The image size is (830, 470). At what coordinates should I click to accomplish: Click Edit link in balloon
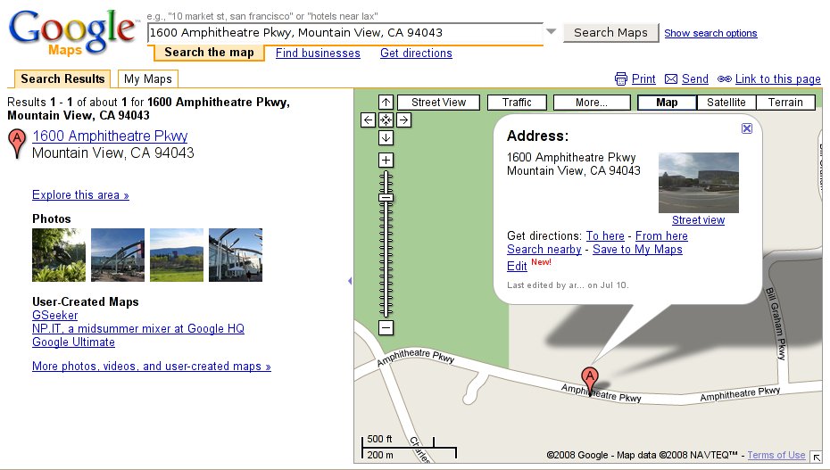pos(517,267)
